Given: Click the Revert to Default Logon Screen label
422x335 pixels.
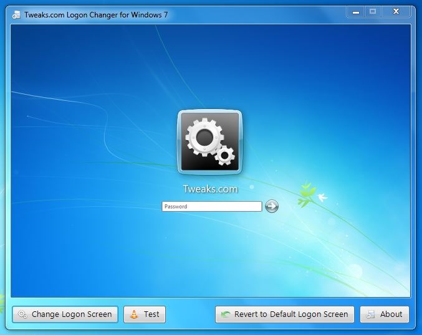Looking at the screenshot, I should [x=291, y=314].
